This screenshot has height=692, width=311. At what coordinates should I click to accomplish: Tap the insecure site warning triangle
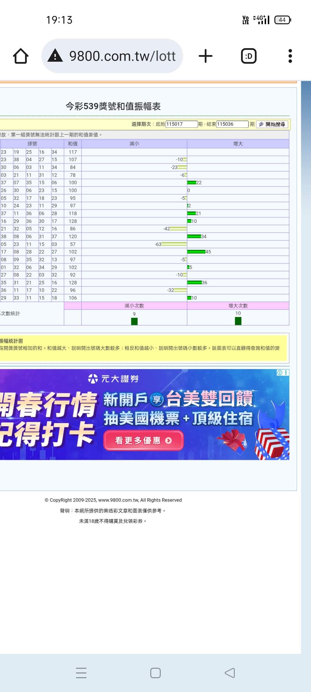(55, 56)
